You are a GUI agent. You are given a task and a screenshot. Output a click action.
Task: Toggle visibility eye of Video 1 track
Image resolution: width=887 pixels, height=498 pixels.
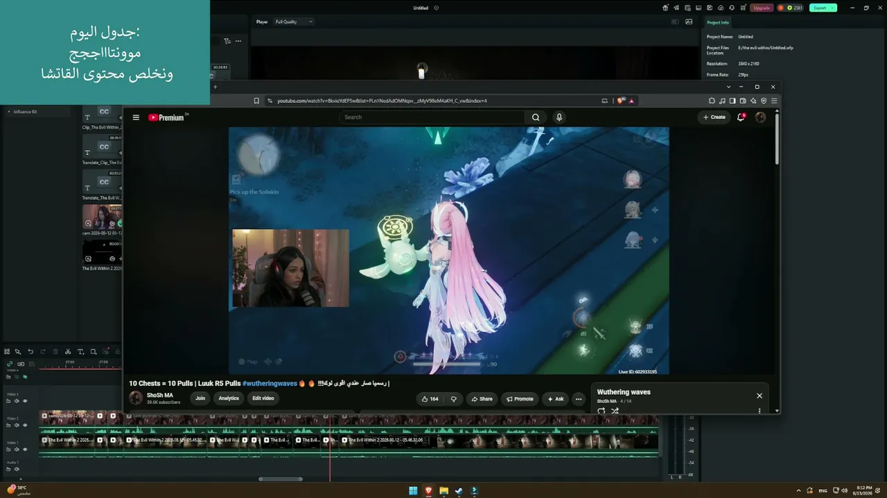25,450
